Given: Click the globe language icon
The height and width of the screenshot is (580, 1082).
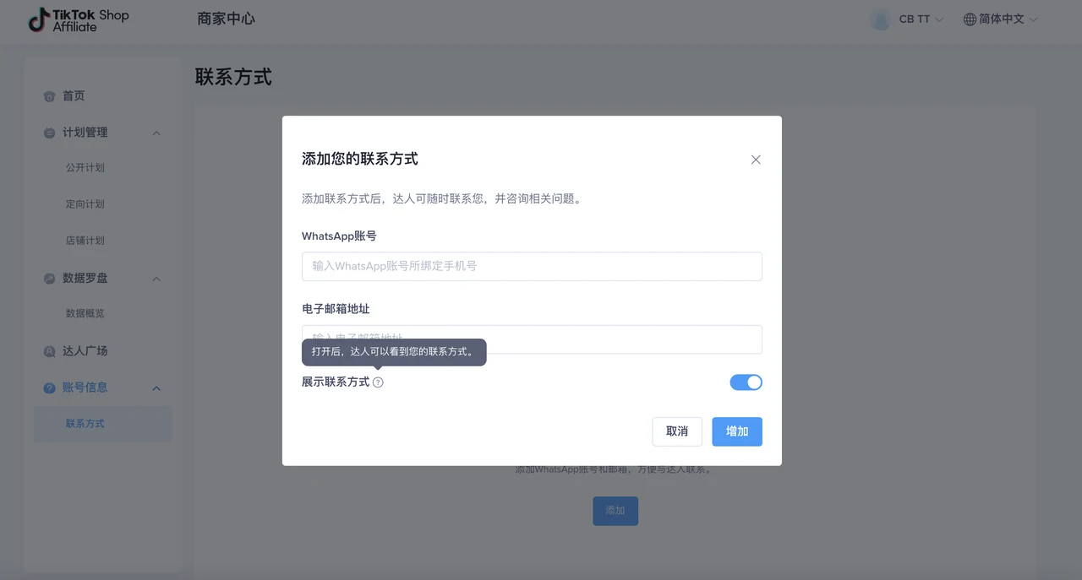Looking at the screenshot, I should [970, 19].
